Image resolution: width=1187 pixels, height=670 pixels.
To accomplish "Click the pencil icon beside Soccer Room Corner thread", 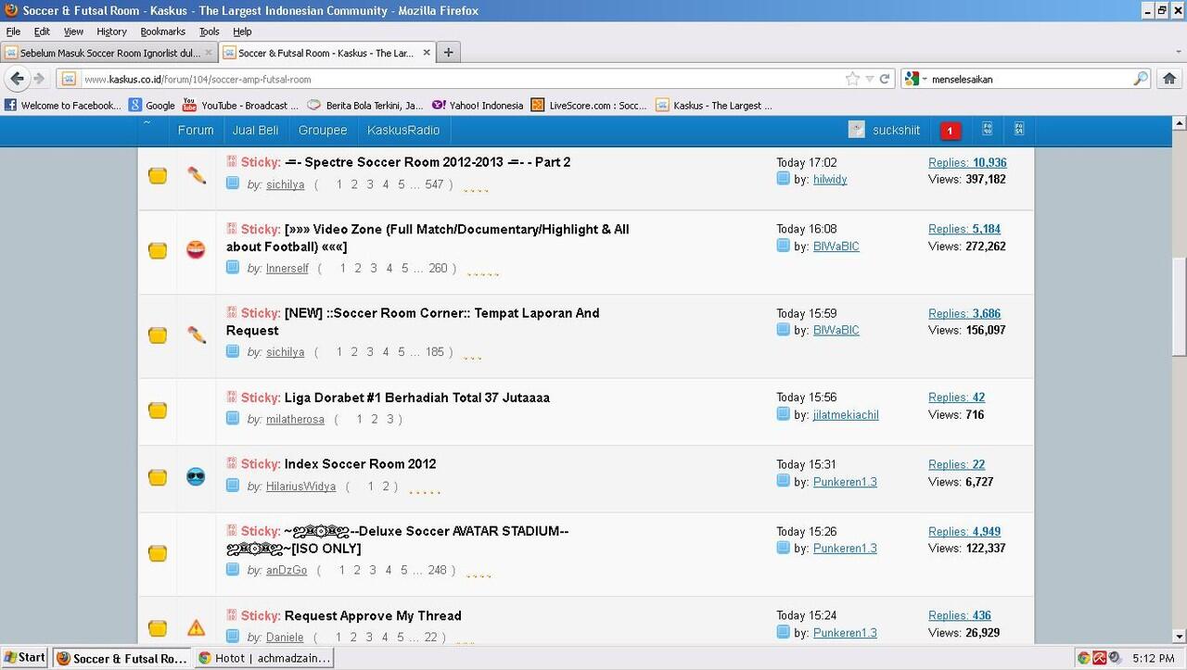I will pos(197,335).
